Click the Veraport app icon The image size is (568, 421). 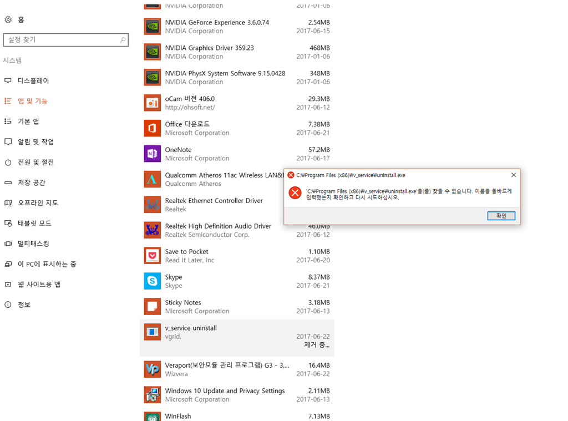[x=152, y=369]
